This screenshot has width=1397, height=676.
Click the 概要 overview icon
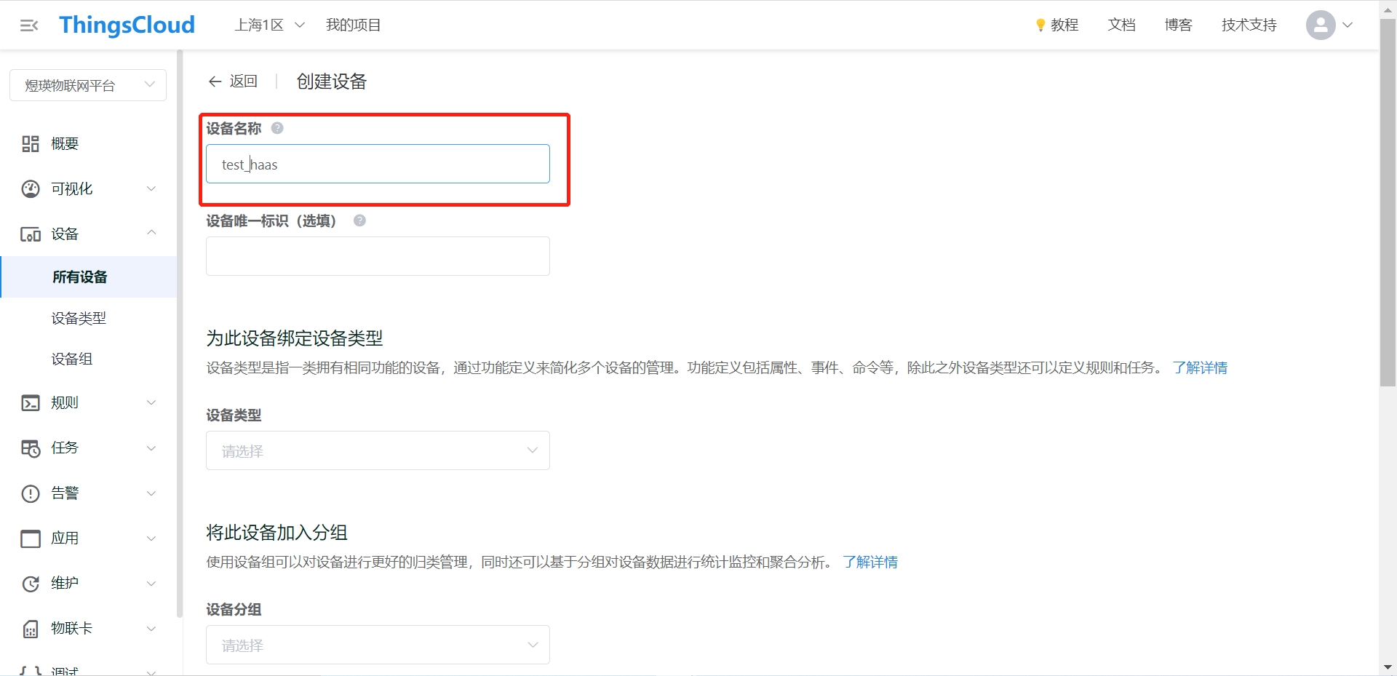pyautogui.click(x=31, y=144)
